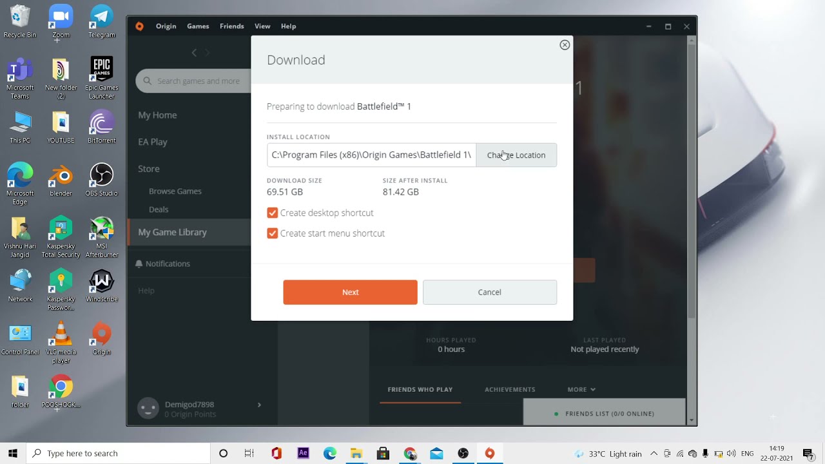This screenshot has height=464, width=825.
Task: Switch to Achievements tab
Action: click(510, 389)
